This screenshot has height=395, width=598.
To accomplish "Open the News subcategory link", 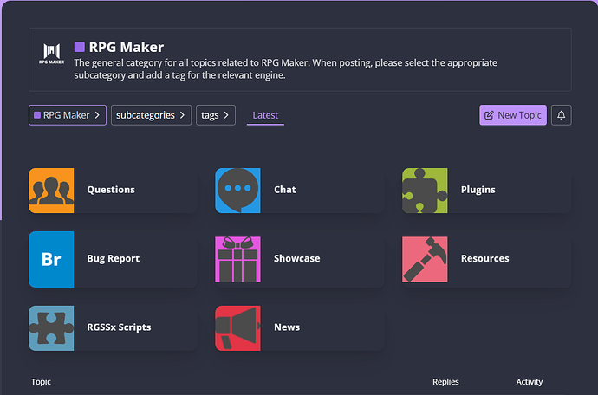I will point(287,327).
